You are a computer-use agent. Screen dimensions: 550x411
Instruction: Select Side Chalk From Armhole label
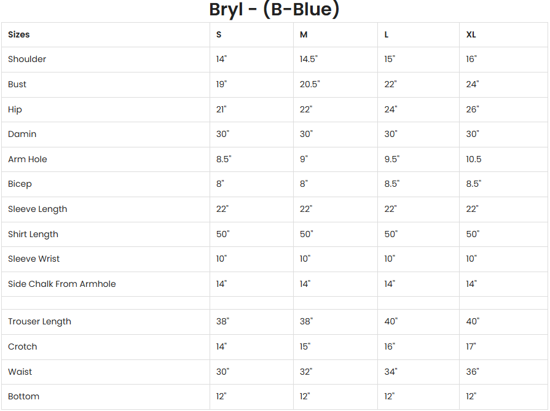[x=61, y=284]
